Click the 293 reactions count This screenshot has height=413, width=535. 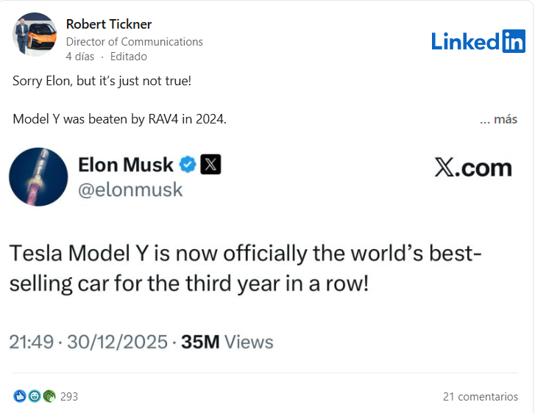(x=69, y=396)
